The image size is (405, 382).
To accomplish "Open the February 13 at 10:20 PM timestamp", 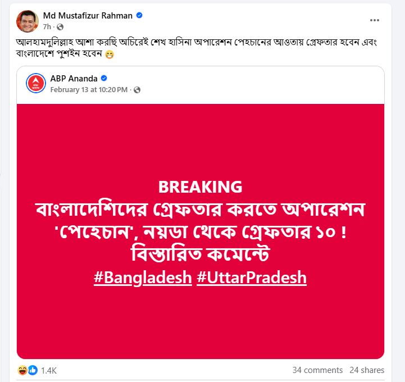I will tap(89, 90).
